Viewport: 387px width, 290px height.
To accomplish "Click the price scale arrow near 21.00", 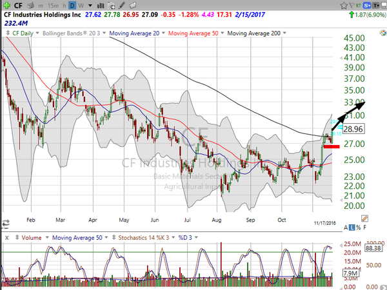I will (341, 200).
